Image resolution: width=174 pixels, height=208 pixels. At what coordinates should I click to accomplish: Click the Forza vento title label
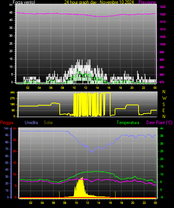click(24, 2)
